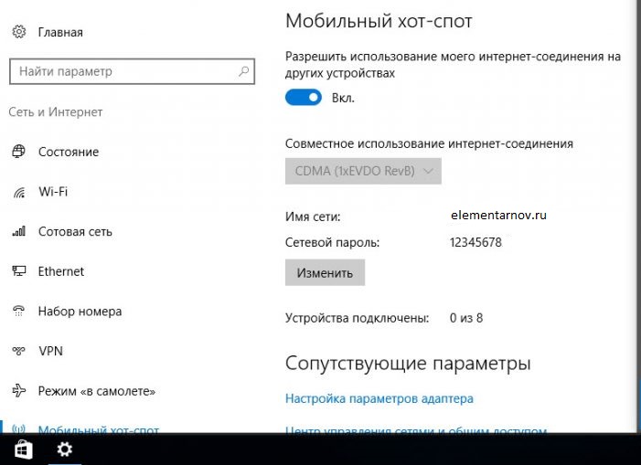Click the Home gear icon
The width and height of the screenshot is (641, 465).
pyautogui.click(x=19, y=32)
